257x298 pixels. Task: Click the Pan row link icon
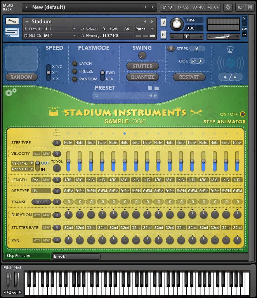pyautogui.click(x=9, y=241)
